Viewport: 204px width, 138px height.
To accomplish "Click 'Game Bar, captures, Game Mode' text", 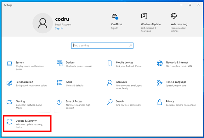I will point(29,107).
